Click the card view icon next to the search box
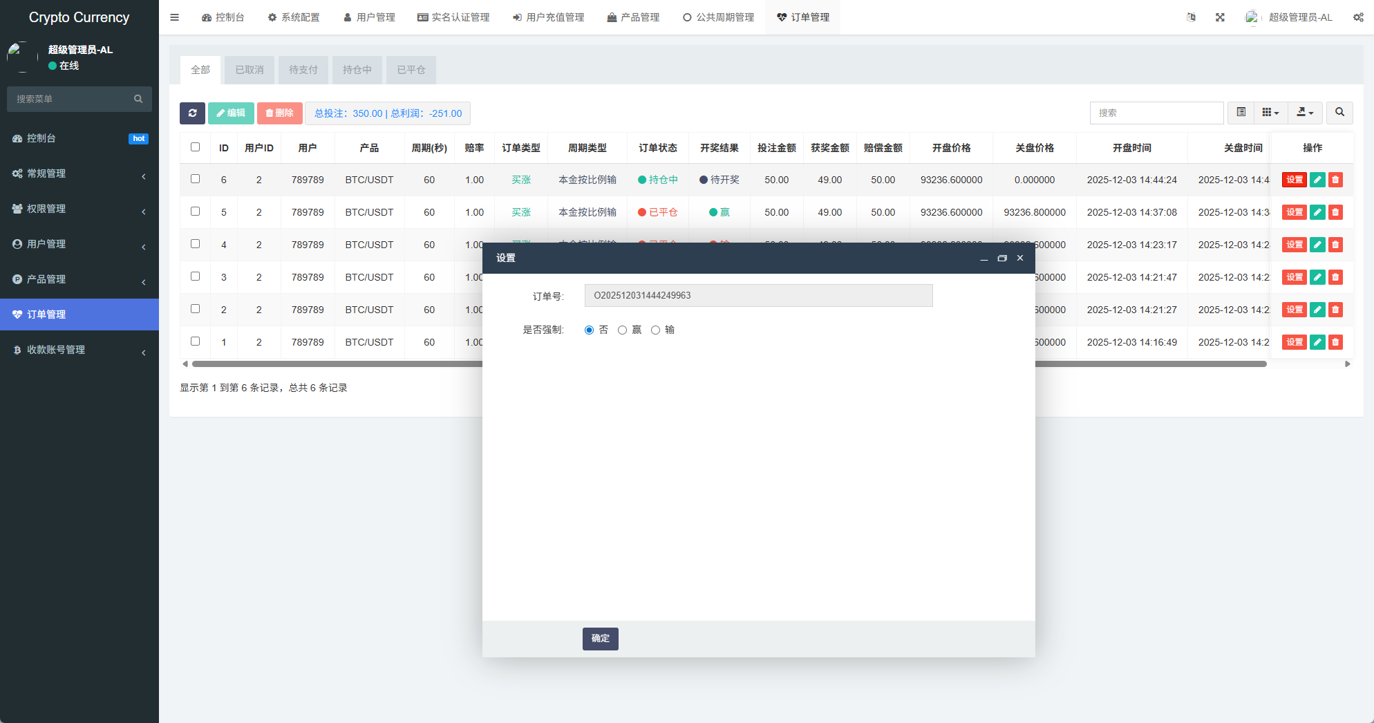The height and width of the screenshot is (723, 1374). pyautogui.click(x=1241, y=113)
